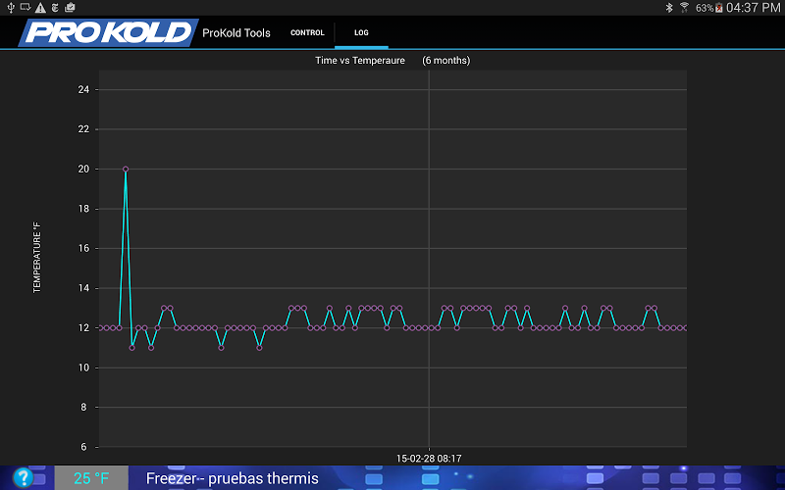Tap the screen cast notification icon
Screen dimensions: 785x490
tap(26, 8)
